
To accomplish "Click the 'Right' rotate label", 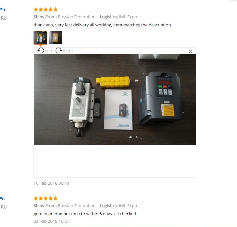I will coord(68,51).
